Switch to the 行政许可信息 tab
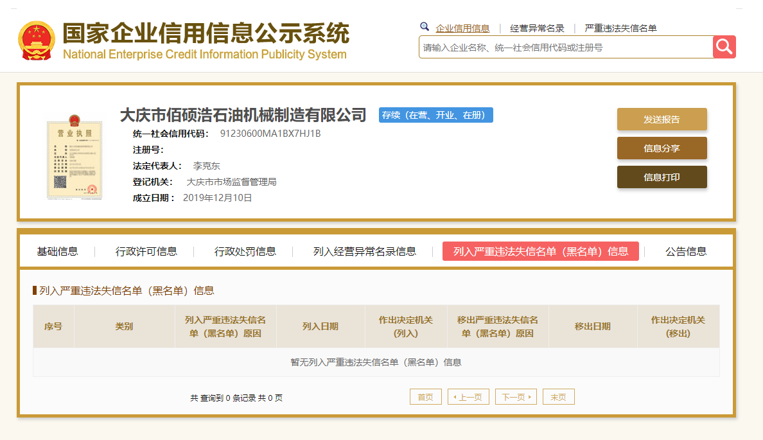The image size is (763, 440). tap(146, 251)
